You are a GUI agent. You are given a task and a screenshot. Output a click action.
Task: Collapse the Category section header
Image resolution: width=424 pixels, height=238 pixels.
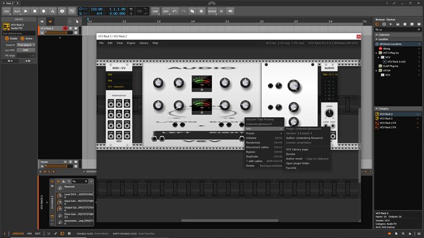pyautogui.click(x=398, y=109)
